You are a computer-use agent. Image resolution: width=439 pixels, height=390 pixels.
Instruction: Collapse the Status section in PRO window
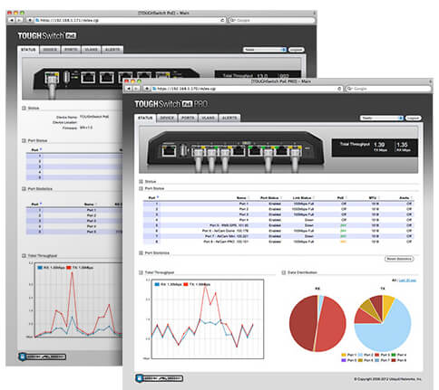[141, 182]
